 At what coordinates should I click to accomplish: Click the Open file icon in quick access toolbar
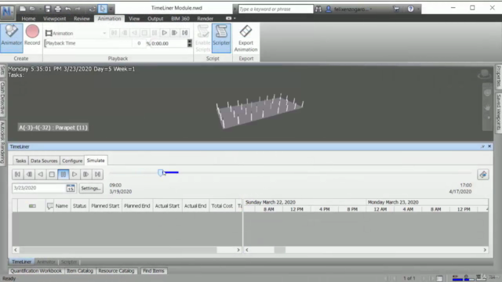pos(32,9)
